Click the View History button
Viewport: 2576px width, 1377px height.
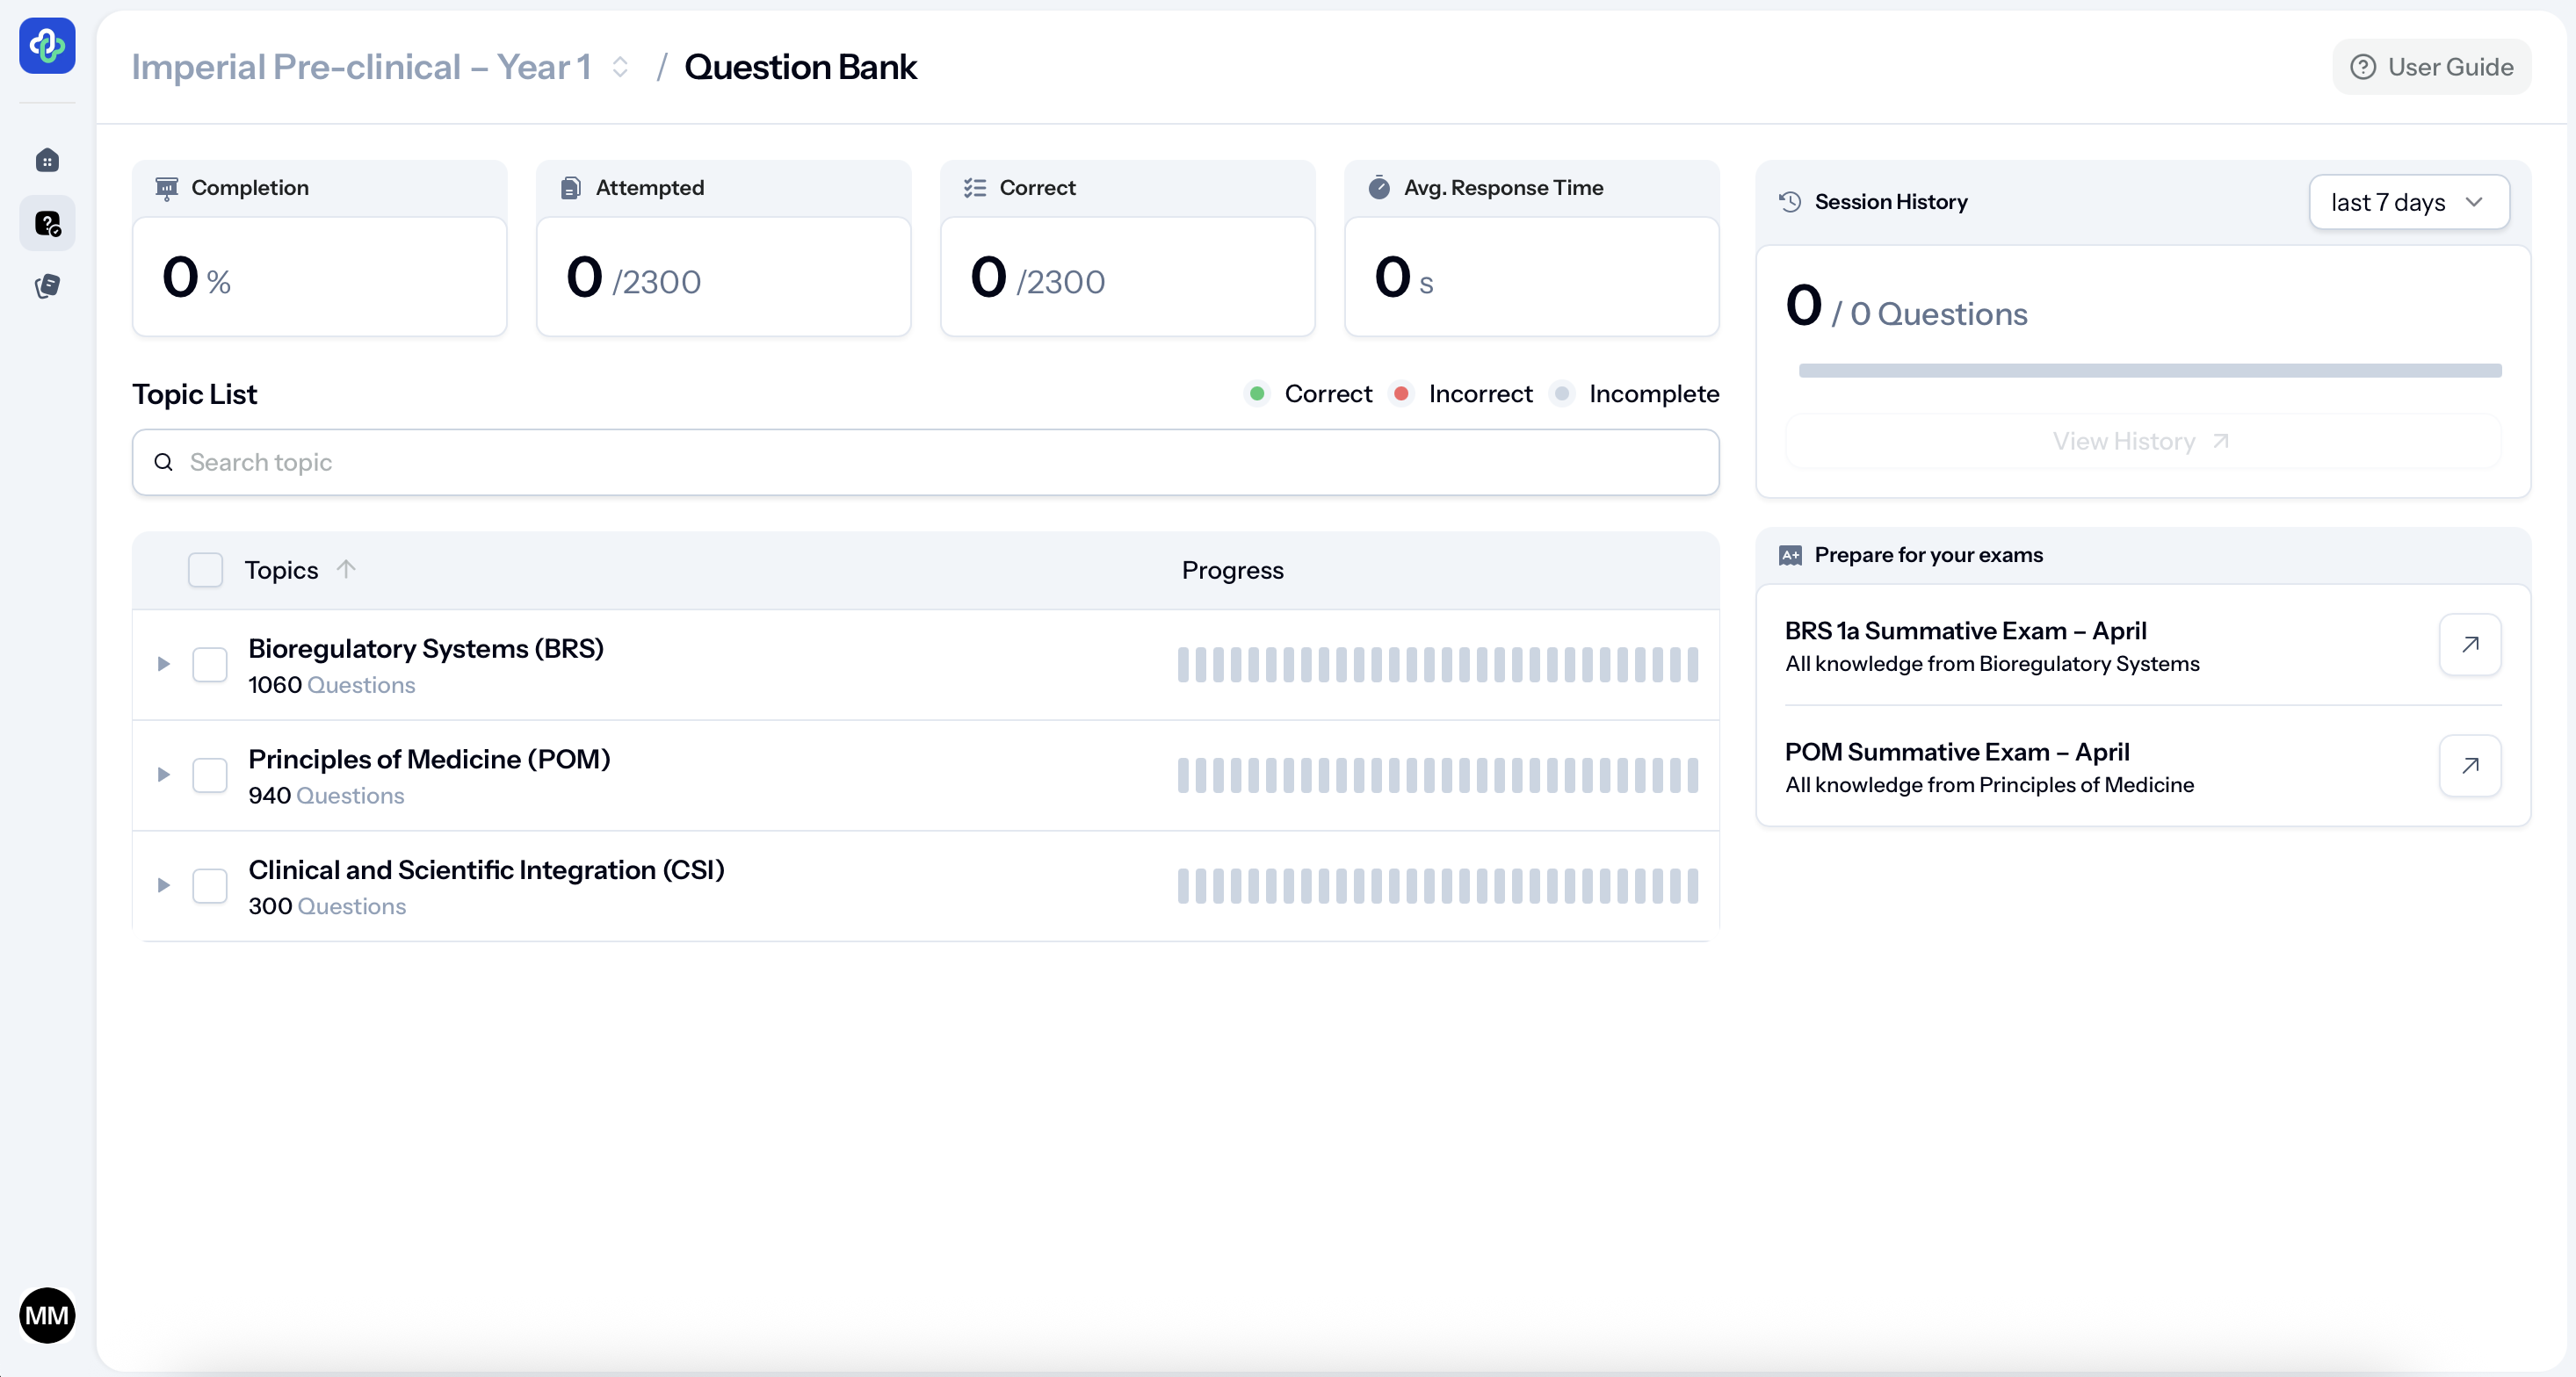pos(2141,441)
